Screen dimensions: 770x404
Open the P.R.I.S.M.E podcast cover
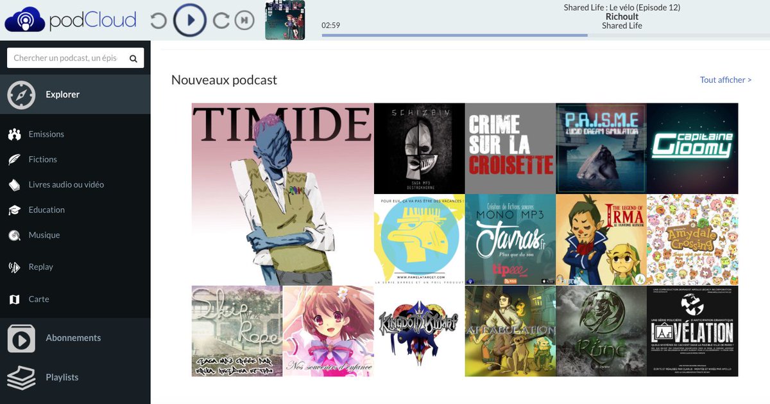[x=601, y=148]
